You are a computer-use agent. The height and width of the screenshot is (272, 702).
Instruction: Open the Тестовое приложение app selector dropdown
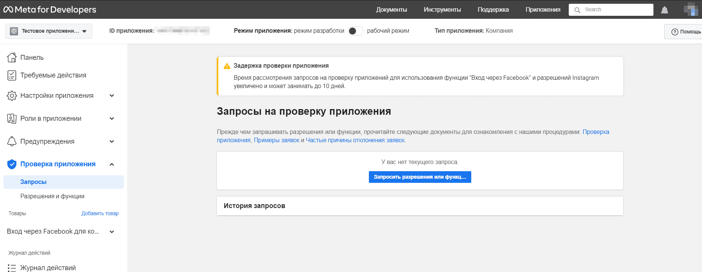tap(49, 31)
